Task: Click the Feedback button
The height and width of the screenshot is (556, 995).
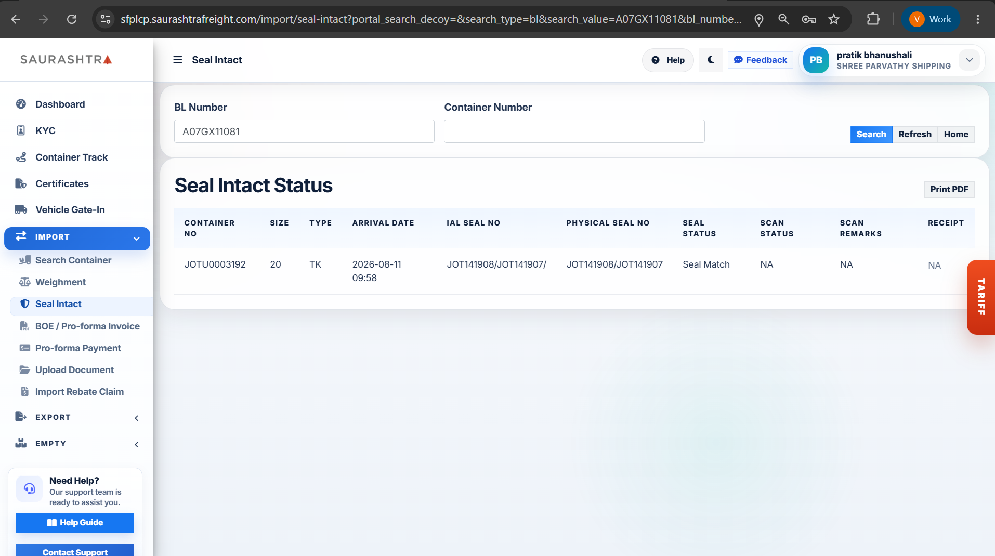Action: [x=761, y=60]
